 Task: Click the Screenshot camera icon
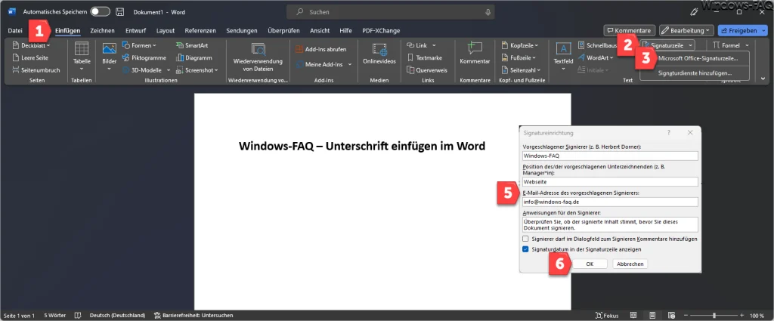pyautogui.click(x=180, y=70)
